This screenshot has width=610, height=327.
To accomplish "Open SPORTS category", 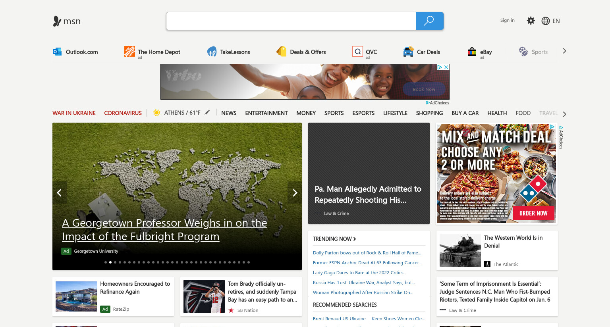I will click(x=334, y=113).
